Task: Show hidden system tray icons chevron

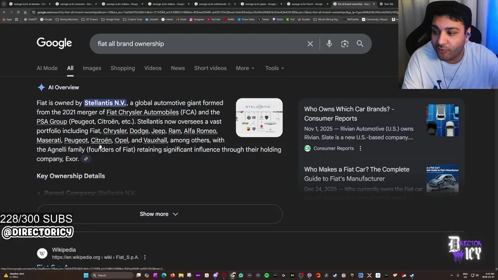Action: click(452, 275)
